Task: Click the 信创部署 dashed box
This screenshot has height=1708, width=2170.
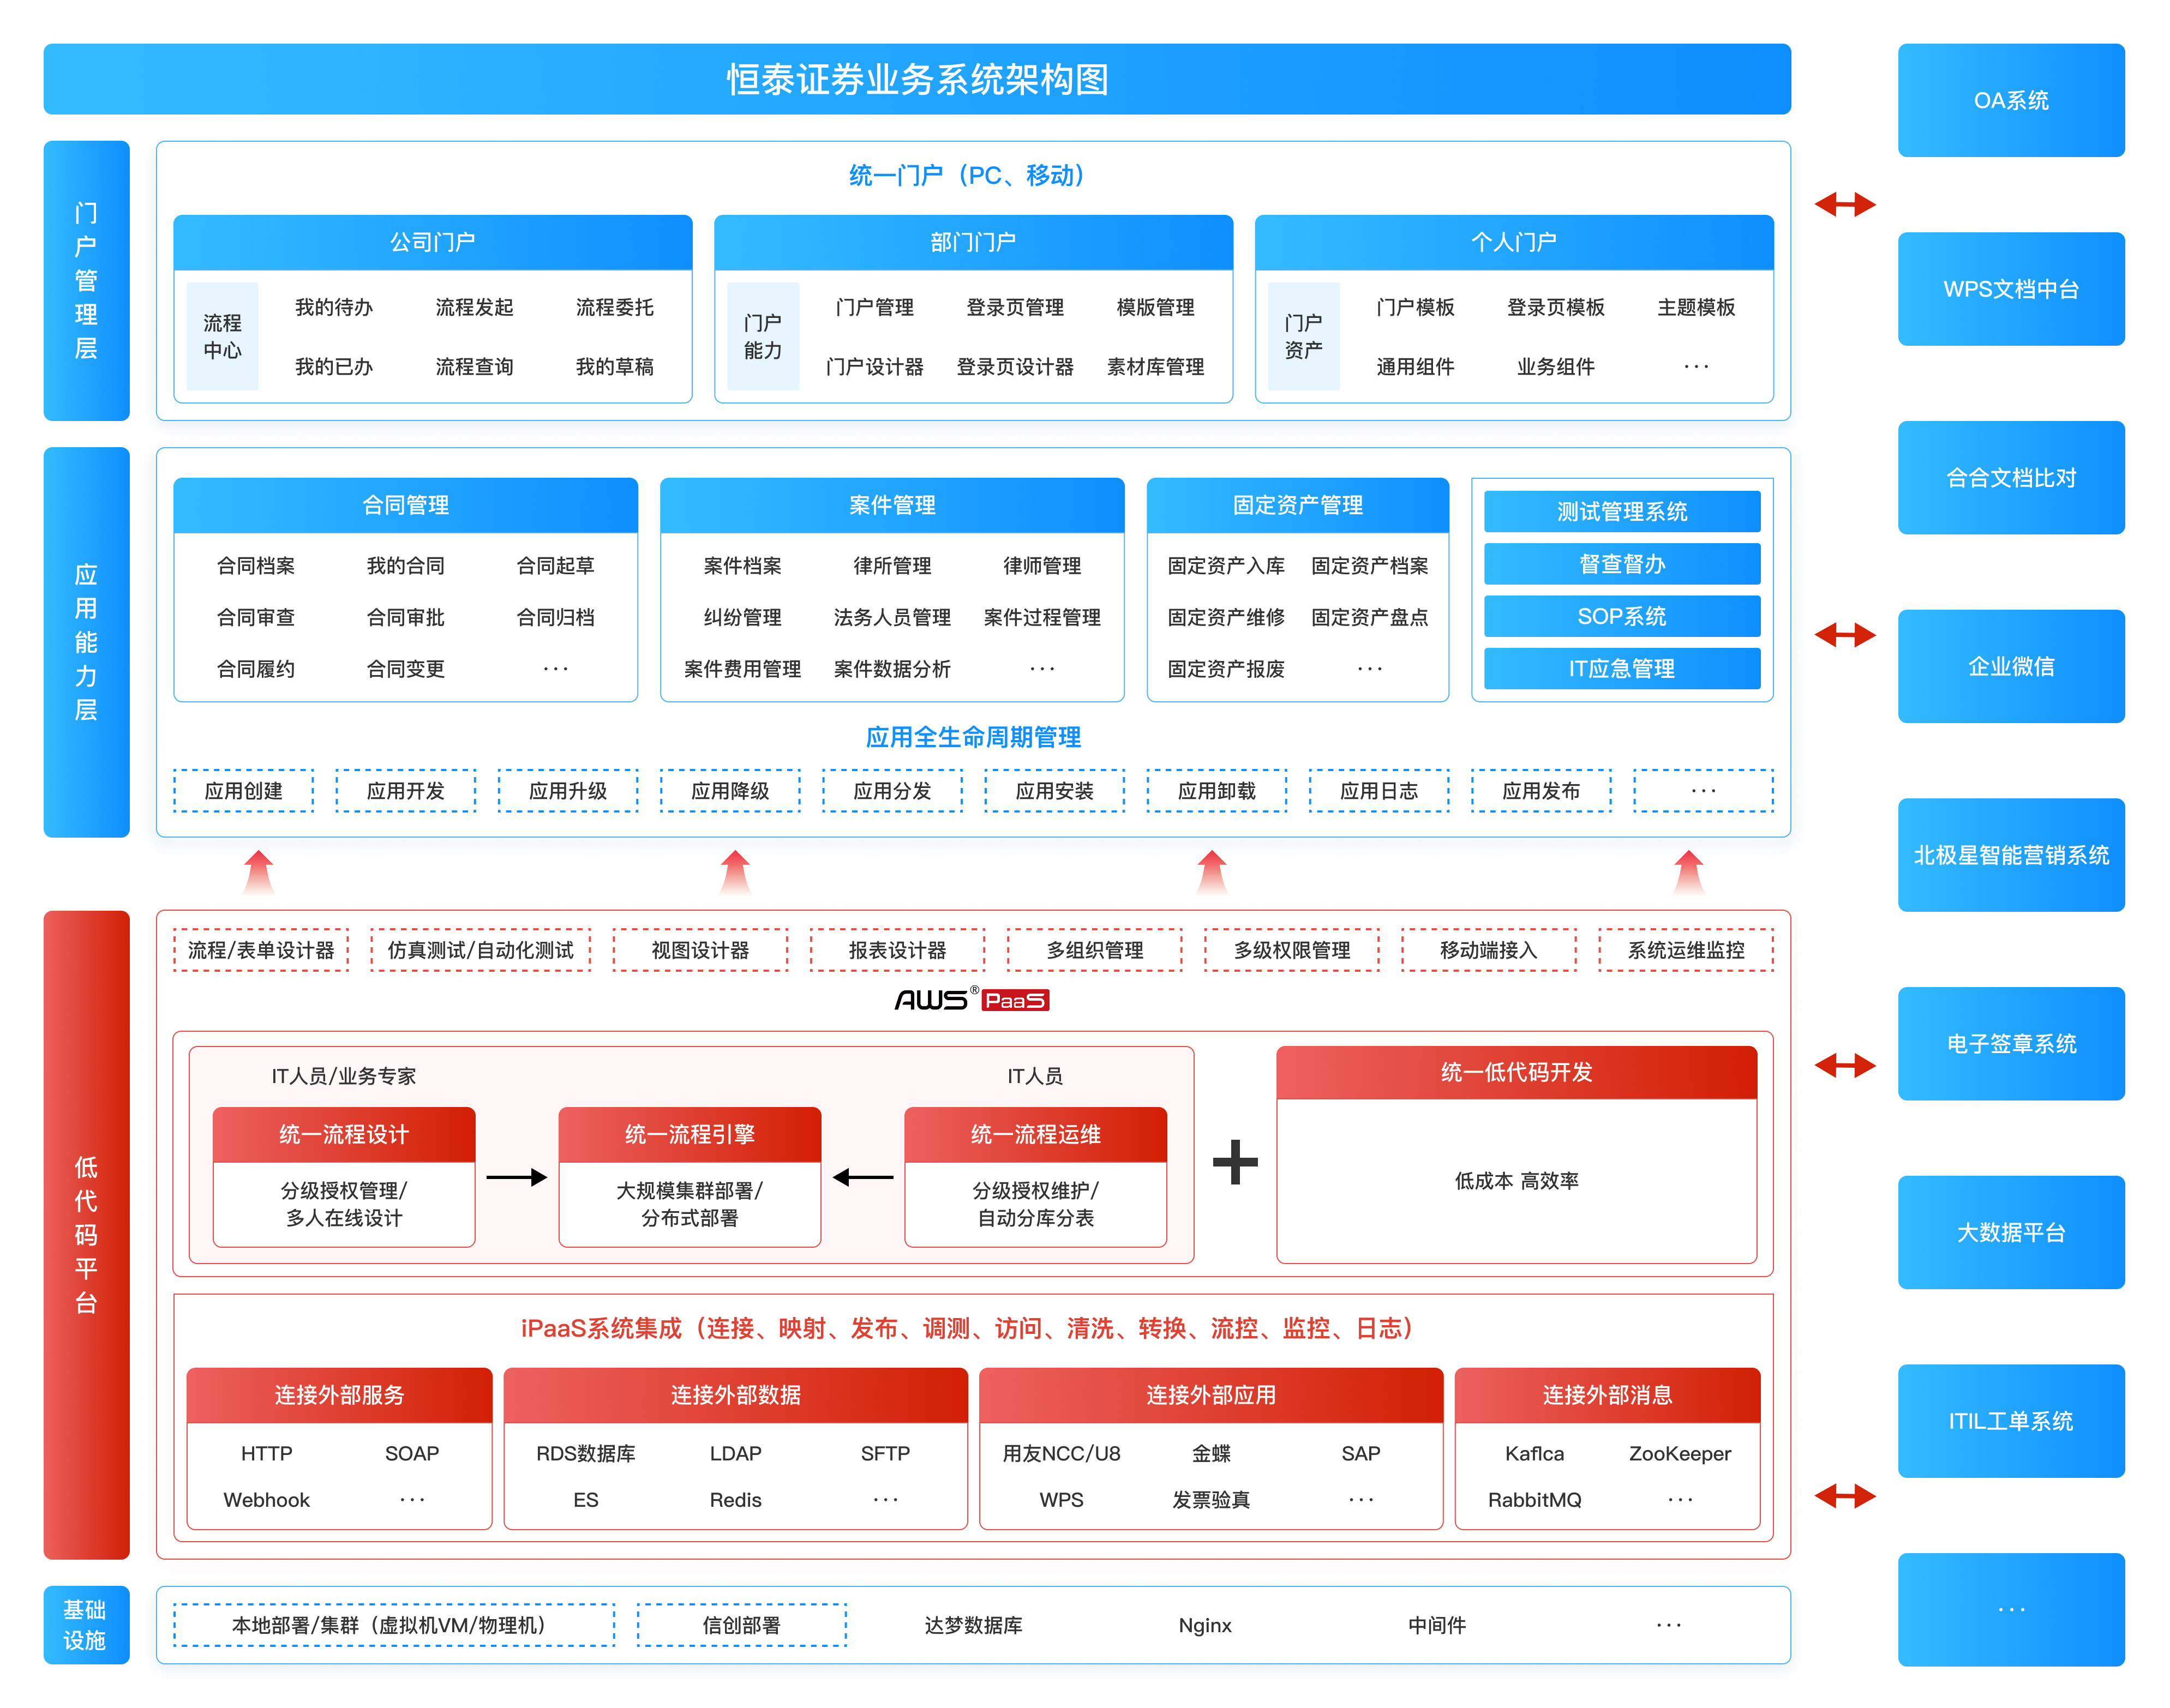Action: tap(741, 1625)
